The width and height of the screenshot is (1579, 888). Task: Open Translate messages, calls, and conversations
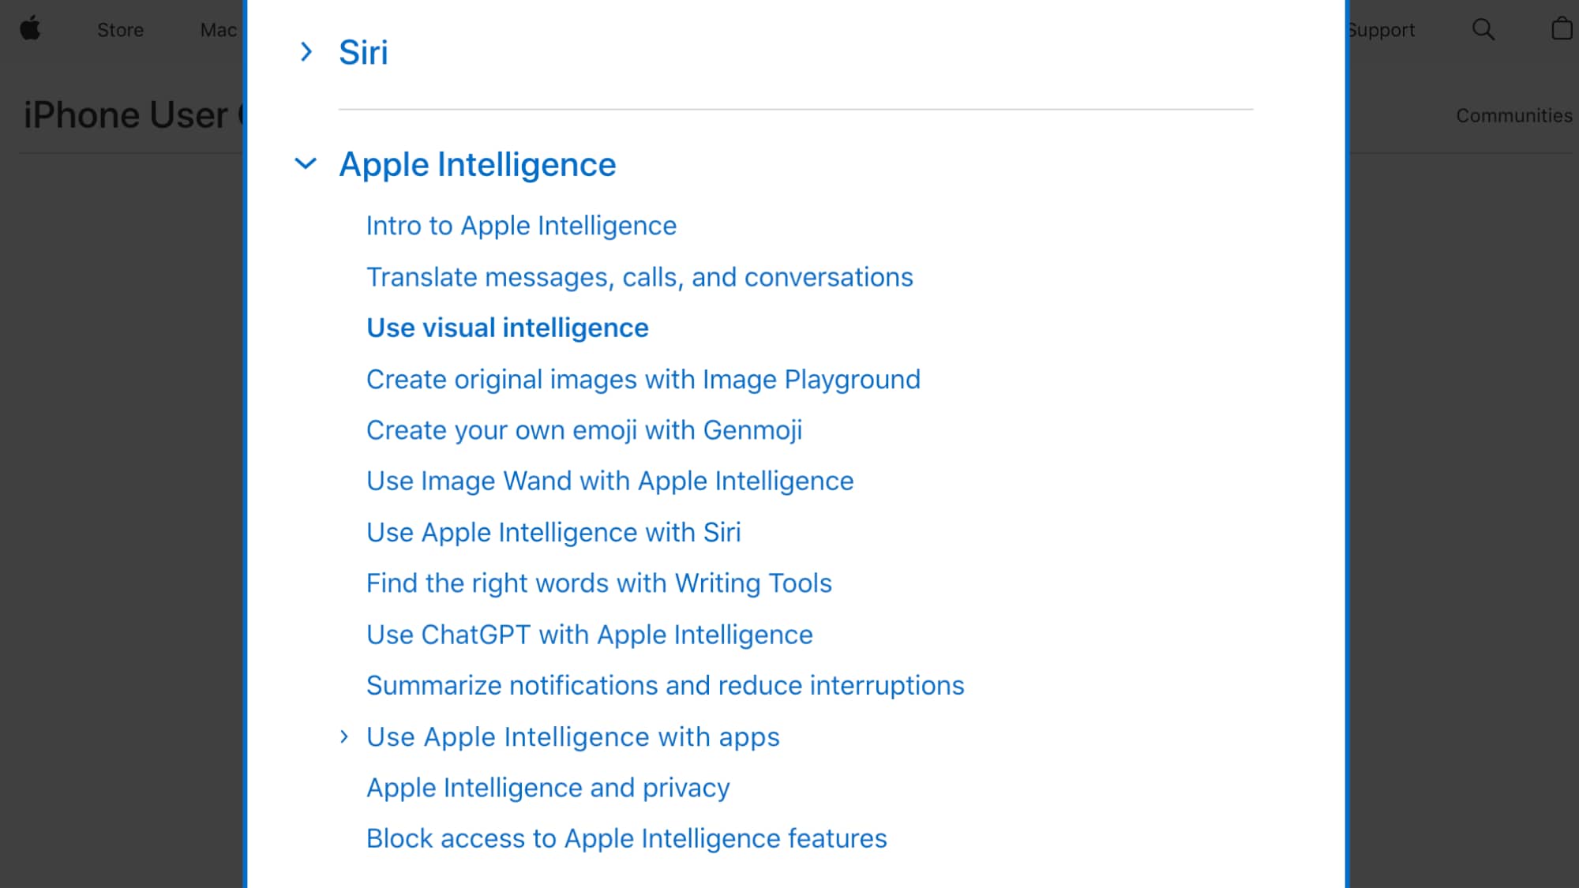639,277
